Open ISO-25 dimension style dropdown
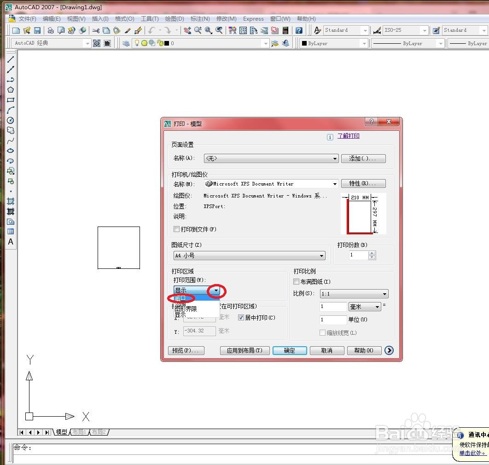 pyautogui.click(x=405, y=30)
